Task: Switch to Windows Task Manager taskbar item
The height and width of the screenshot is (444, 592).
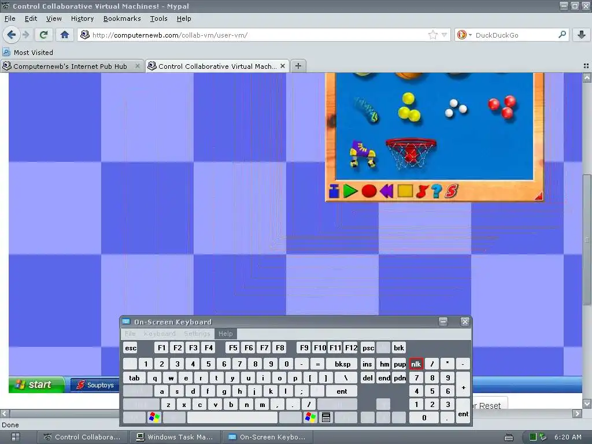Action: click(x=175, y=437)
